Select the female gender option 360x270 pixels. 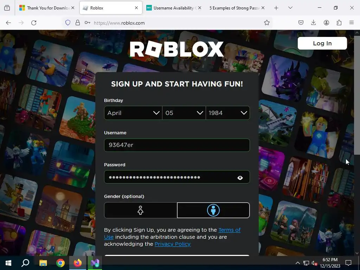click(x=141, y=210)
